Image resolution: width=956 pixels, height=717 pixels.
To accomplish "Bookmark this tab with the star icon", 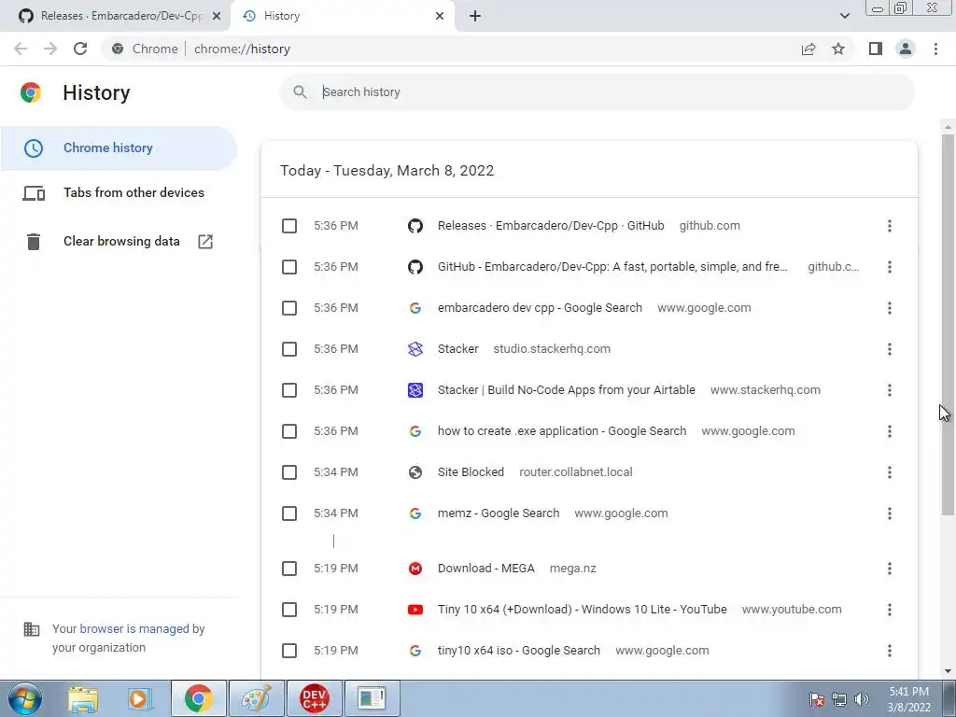I will [838, 49].
